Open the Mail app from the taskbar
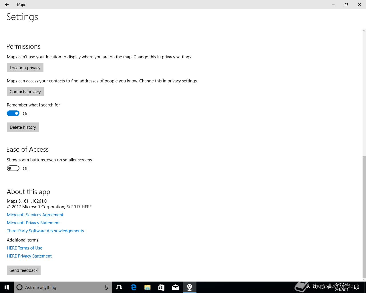This screenshot has width=366, height=293. (x=175, y=287)
